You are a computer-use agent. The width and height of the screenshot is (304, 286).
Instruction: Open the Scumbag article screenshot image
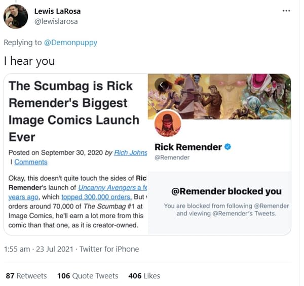[76, 154]
